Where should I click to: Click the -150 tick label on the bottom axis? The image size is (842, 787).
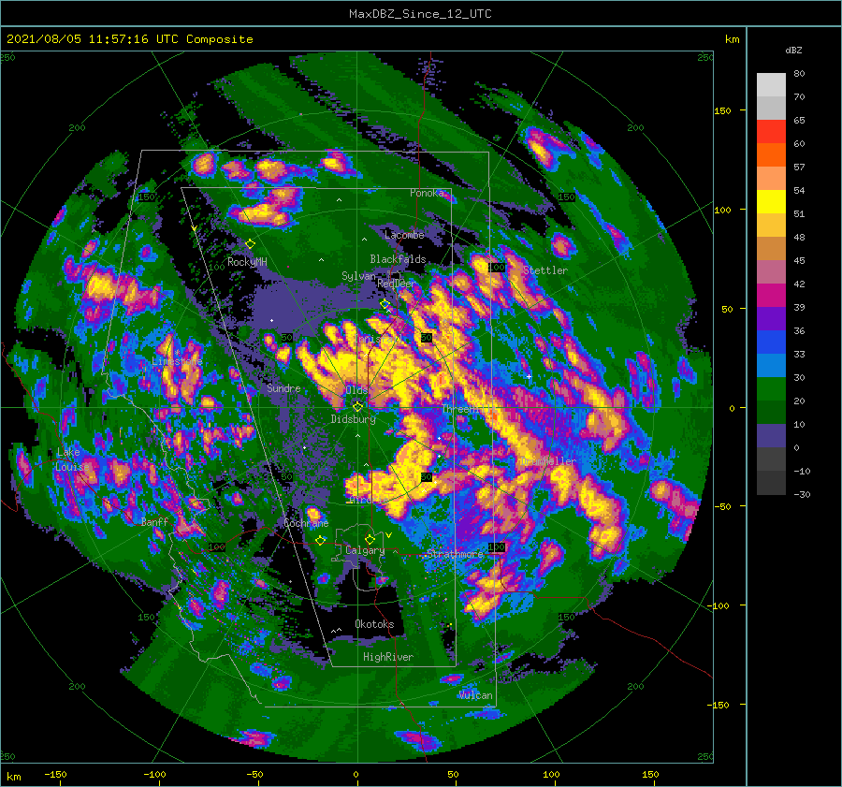pos(55,774)
